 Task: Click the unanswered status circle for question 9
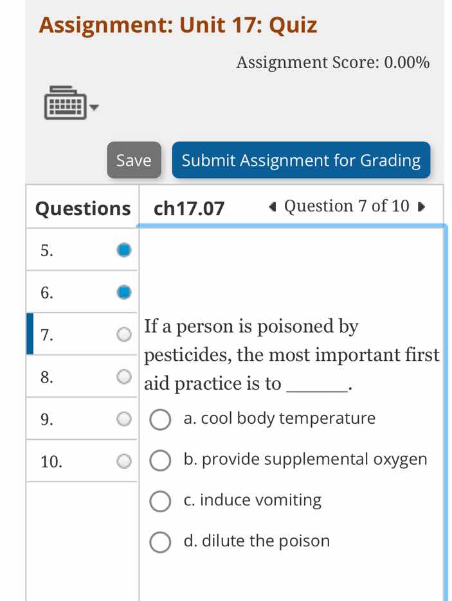pyautogui.click(x=123, y=419)
